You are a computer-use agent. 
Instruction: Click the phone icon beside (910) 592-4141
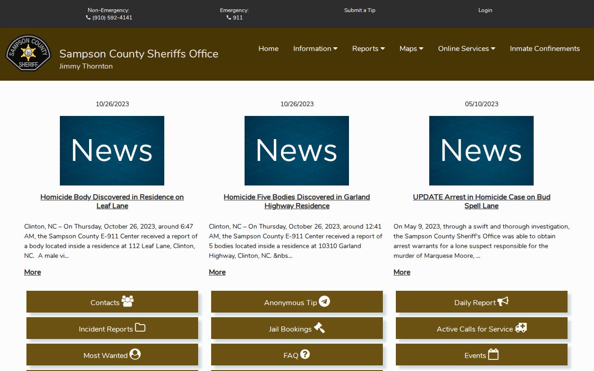[x=88, y=18]
